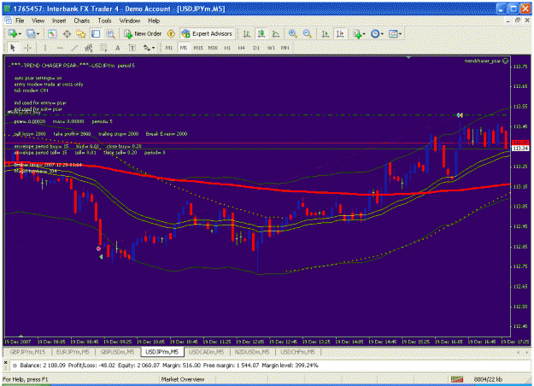Open the Charts menu
This screenshot has width=534, height=386.
coord(82,20)
